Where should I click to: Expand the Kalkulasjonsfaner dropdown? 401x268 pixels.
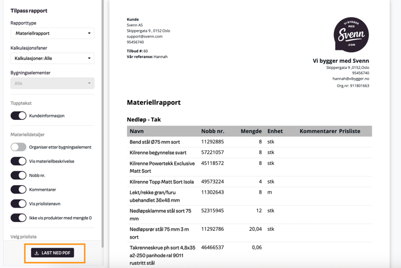[x=52, y=59]
